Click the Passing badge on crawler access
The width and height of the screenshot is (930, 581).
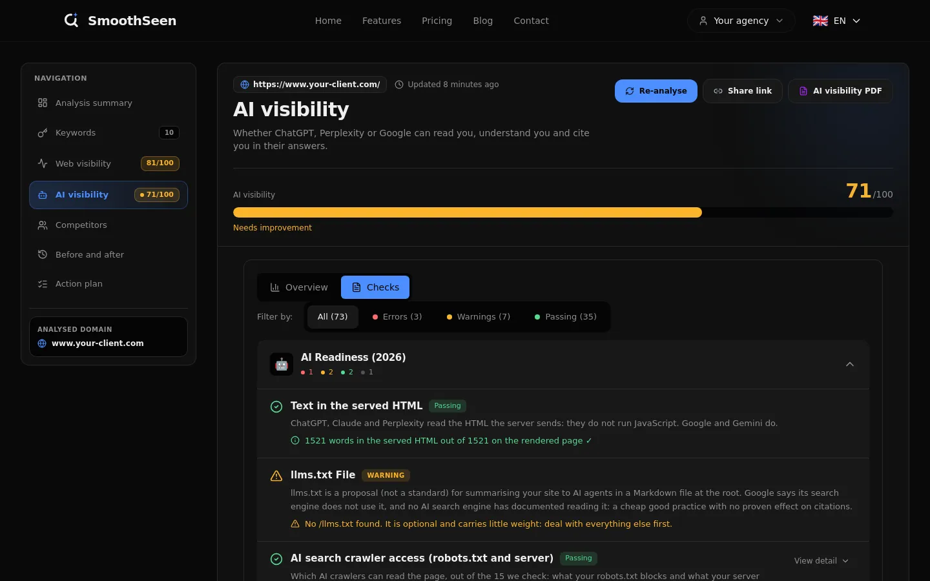coord(579,558)
